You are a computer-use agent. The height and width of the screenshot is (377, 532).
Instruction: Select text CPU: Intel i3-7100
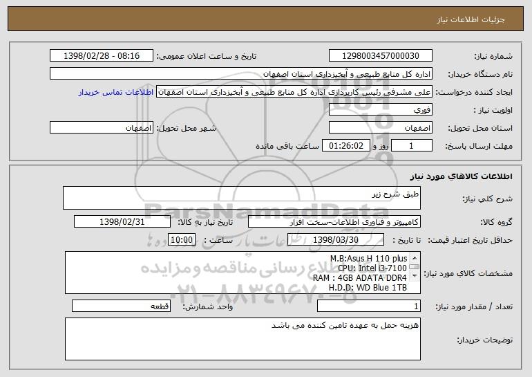(x=372, y=268)
